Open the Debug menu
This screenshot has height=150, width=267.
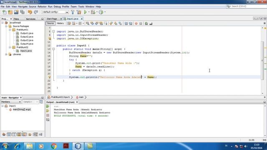click(57, 7)
